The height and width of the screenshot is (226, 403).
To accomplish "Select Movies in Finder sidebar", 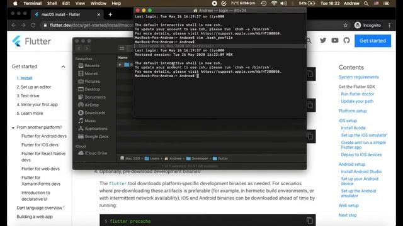I will [x=88, y=73].
